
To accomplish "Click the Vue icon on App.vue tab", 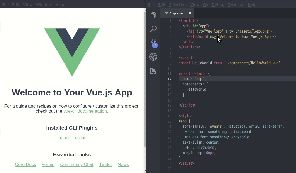I will (x=166, y=13).
